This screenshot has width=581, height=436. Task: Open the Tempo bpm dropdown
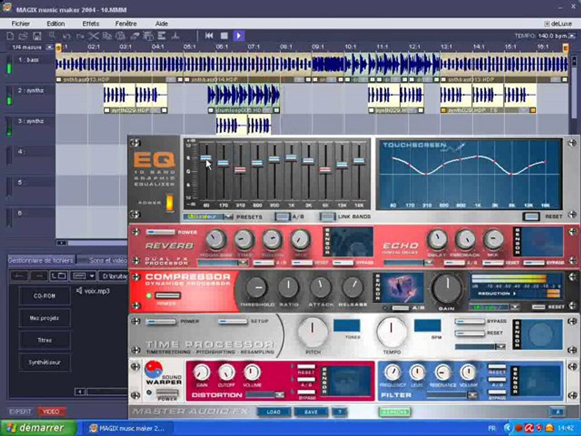tap(572, 36)
